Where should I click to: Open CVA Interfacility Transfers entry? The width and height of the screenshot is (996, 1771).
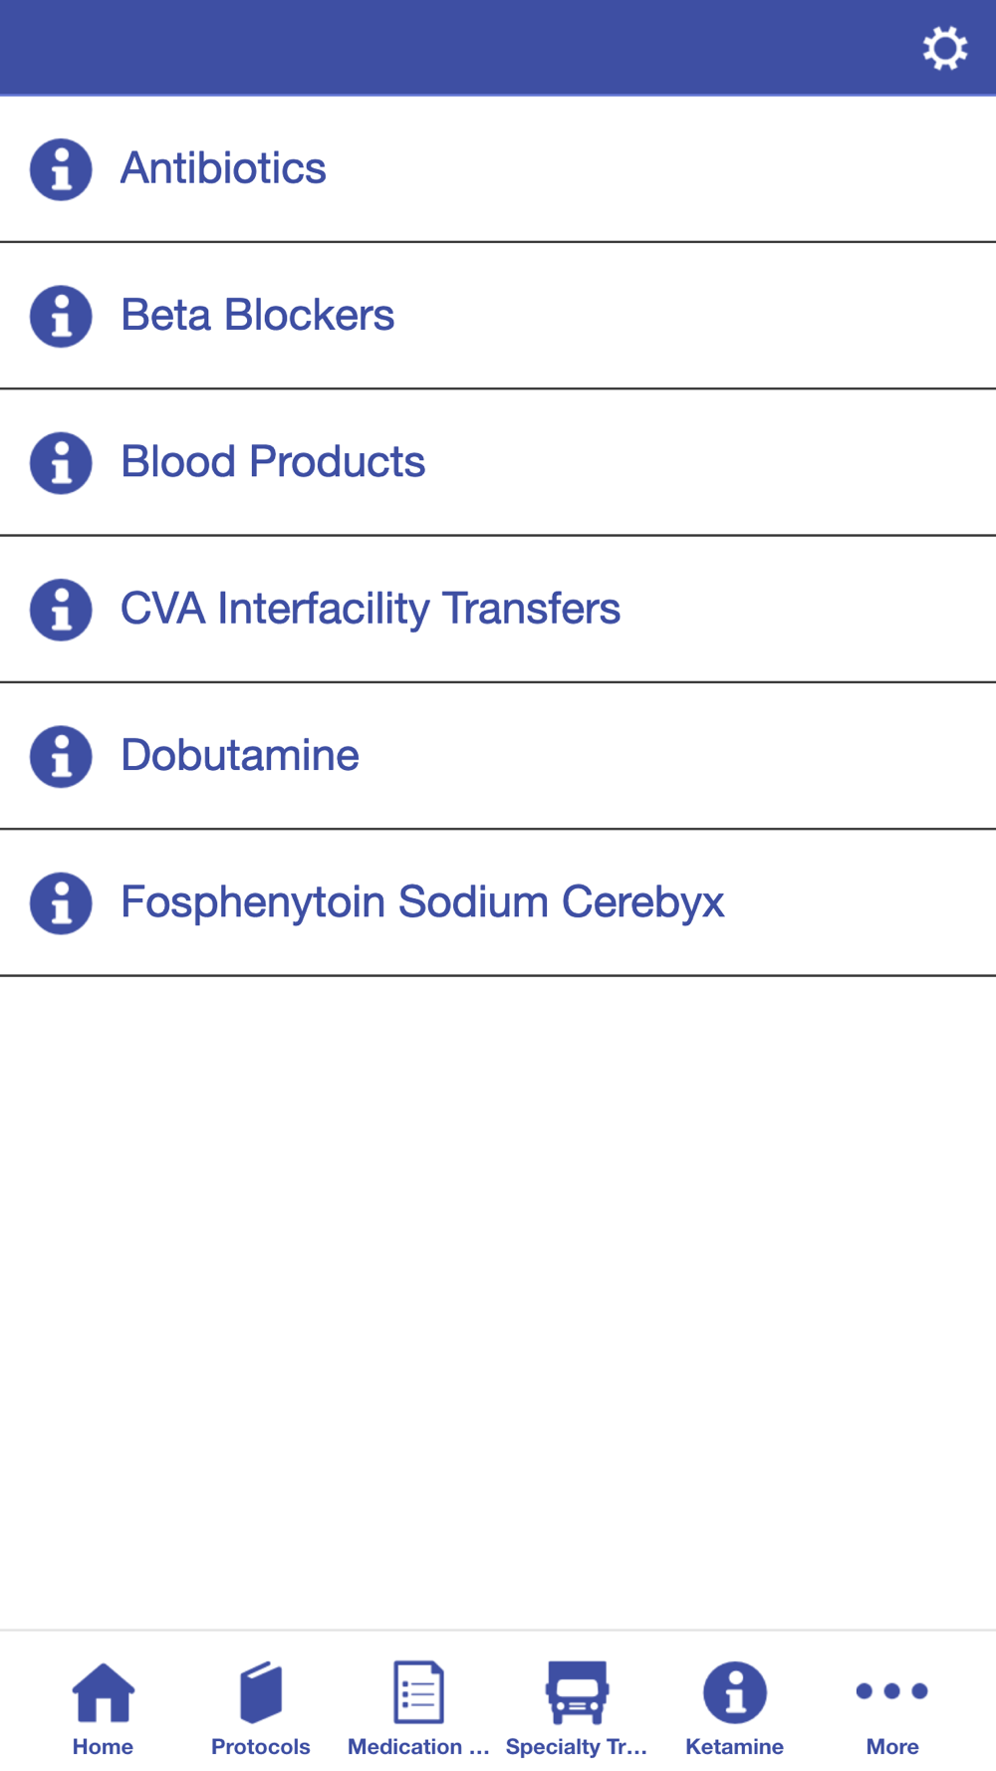pyautogui.click(x=370, y=609)
